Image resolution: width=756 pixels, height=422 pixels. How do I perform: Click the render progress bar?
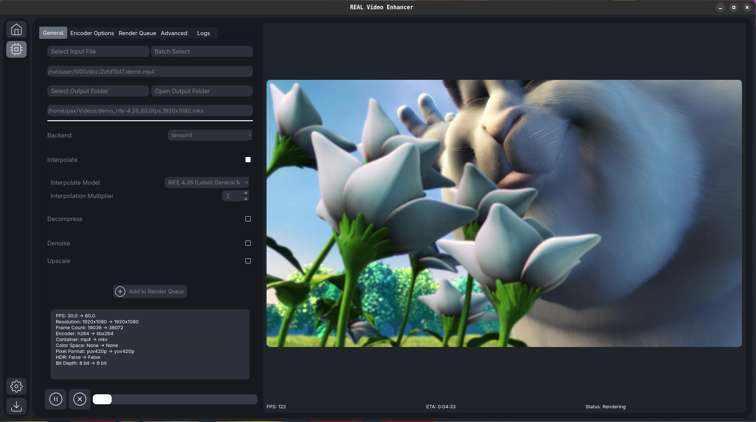point(175,399)
